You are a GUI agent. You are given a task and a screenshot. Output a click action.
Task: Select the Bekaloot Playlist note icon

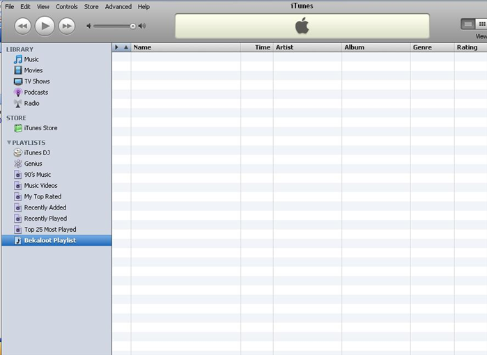pyautogui.click(x=18, y=240)
